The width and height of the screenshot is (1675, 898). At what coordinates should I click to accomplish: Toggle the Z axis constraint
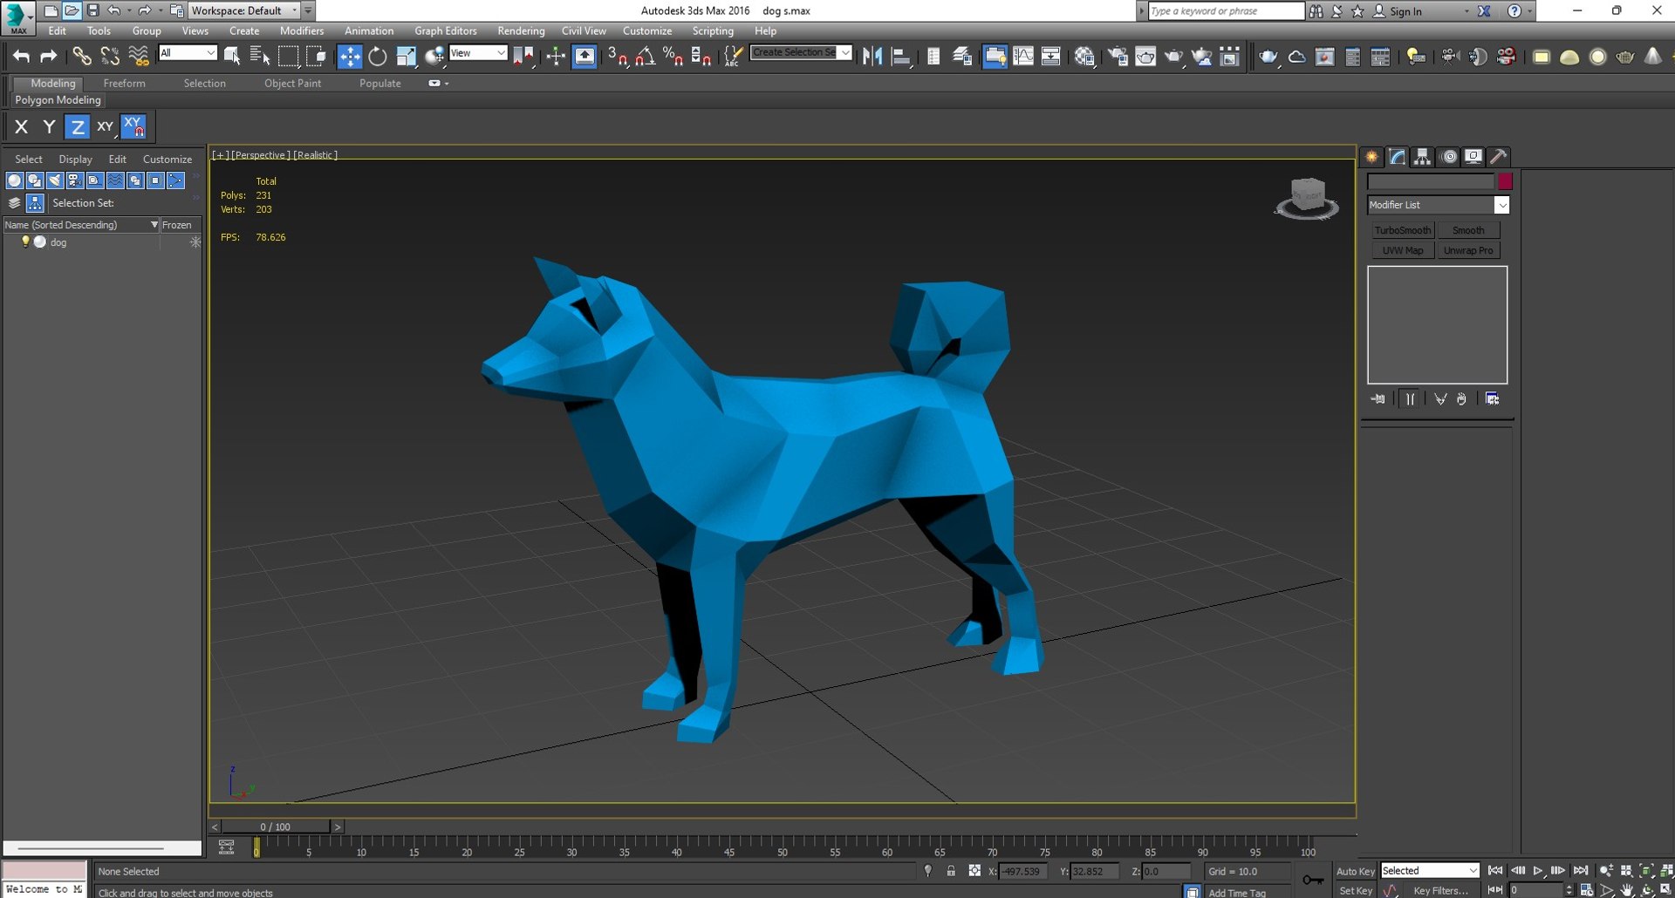tap(78, 126)
